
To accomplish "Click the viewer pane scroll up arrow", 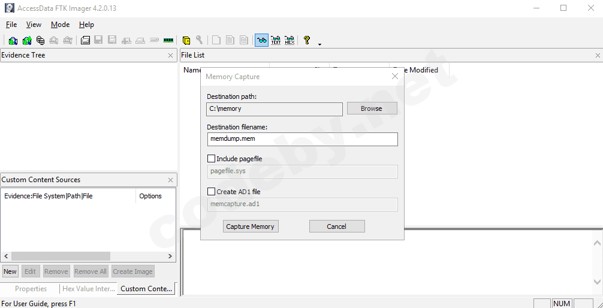I will [x=598, y=243].
